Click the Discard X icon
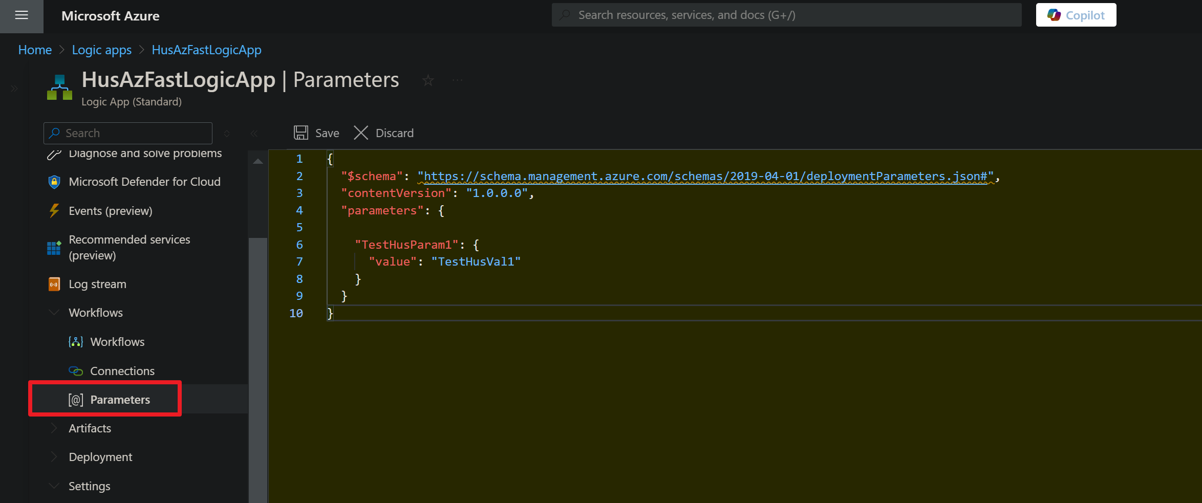1202x503 pixels. click(x=361, y=133)
